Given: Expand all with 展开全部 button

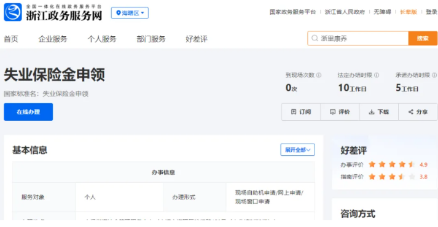Looking at the screenshot, I should [x=297, y=150].
